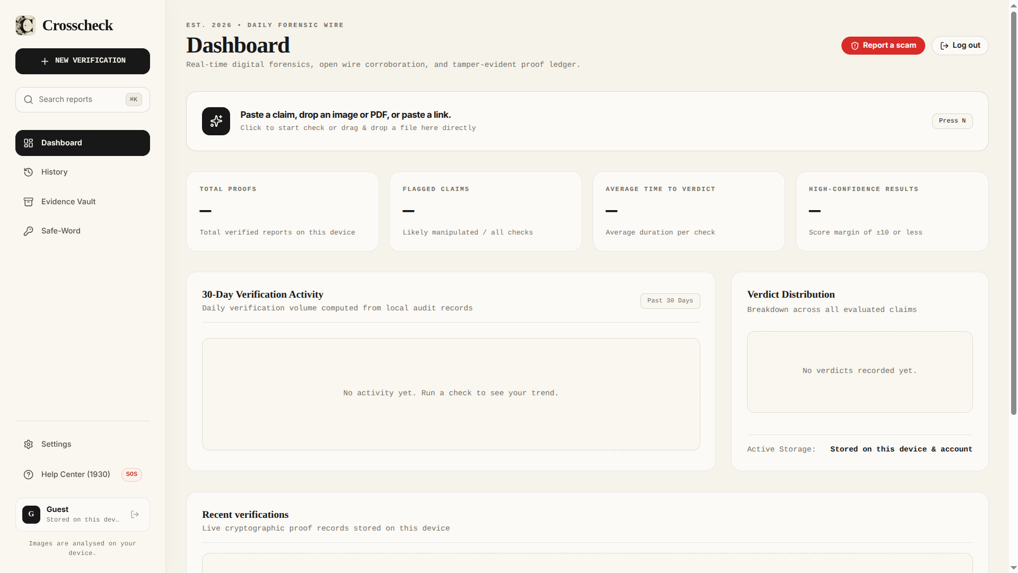
Task: Click the Safe-Word key icon
Action: pyautogui.click(x=29, y=231)
